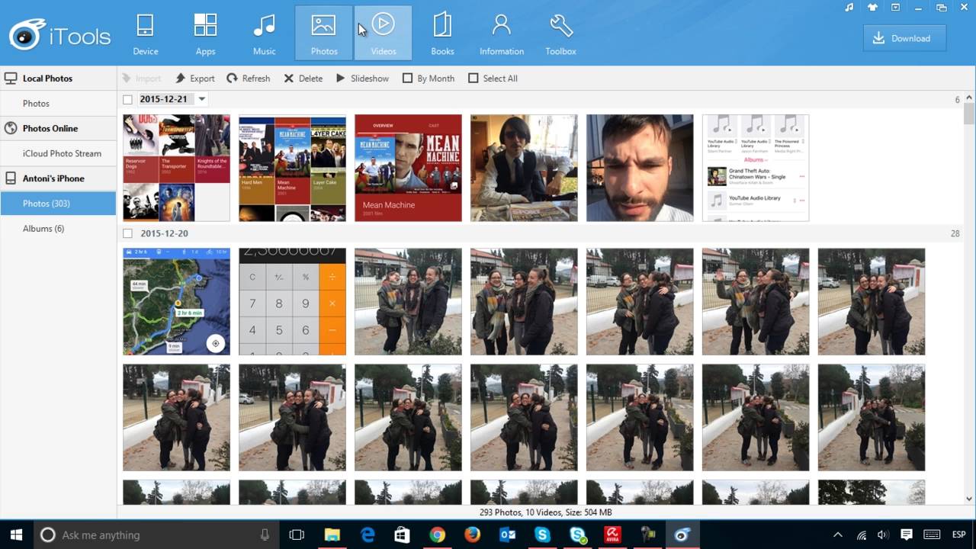Click the count '28' for 2015-12-20
This screenshot has height=549, width=976.
coord(955,233)
